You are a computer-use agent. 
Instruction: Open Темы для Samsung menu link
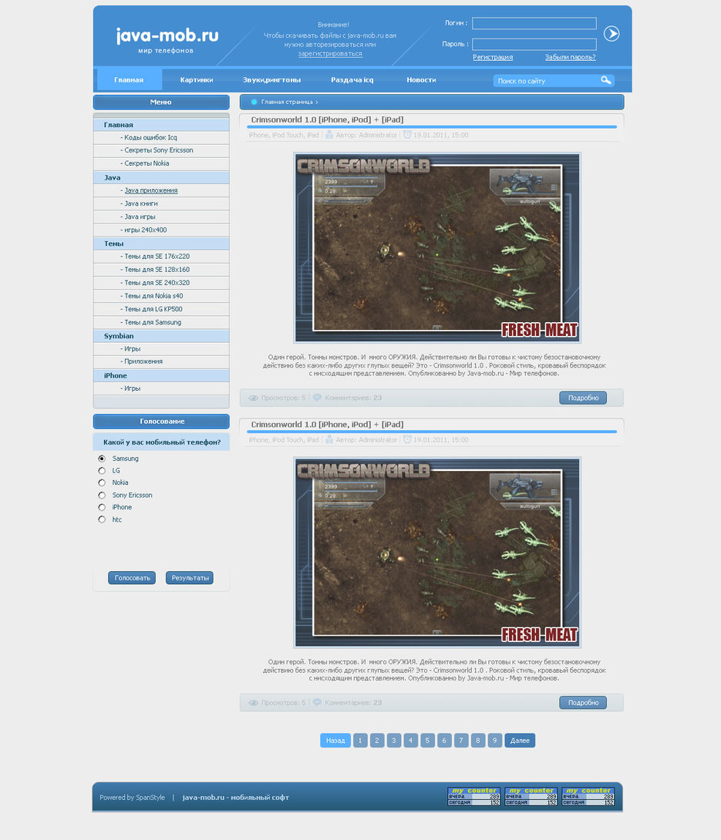153,322
